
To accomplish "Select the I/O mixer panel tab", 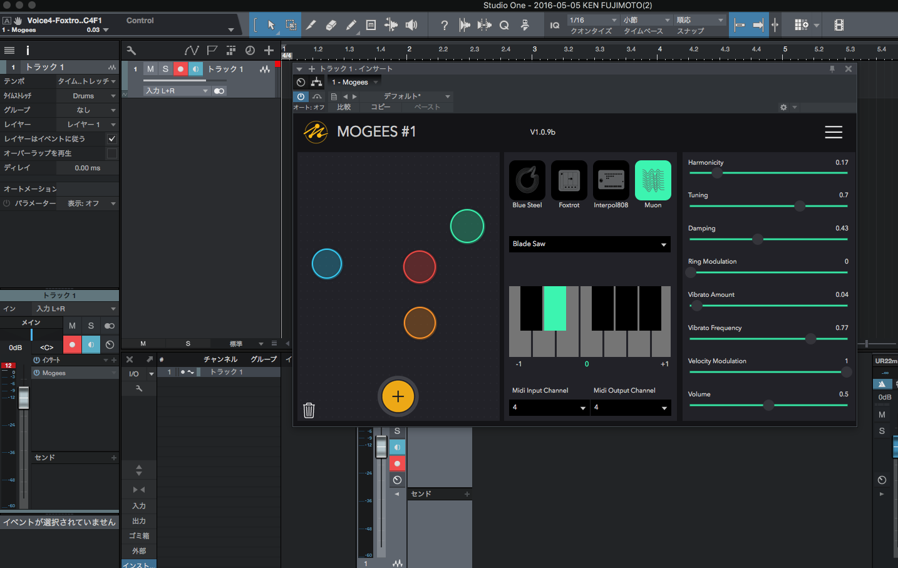I will tap(134, 374).
